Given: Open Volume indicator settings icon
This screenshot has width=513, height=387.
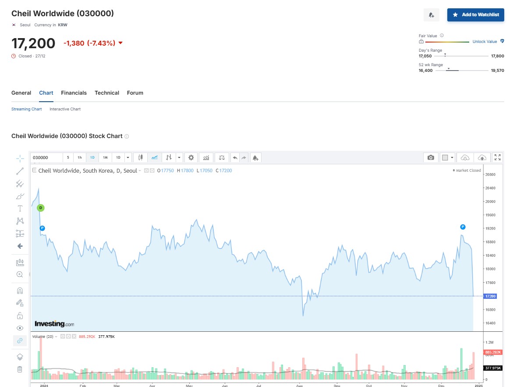Looking at the screenshot, I should coord(68,336).
